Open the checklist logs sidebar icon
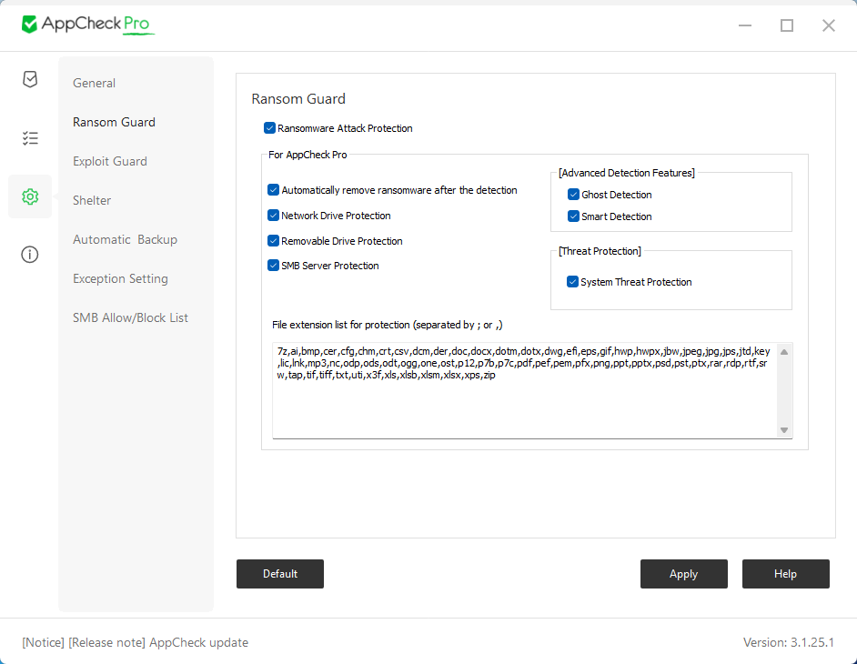The image size is (857, 664). (x=30, y=138)
